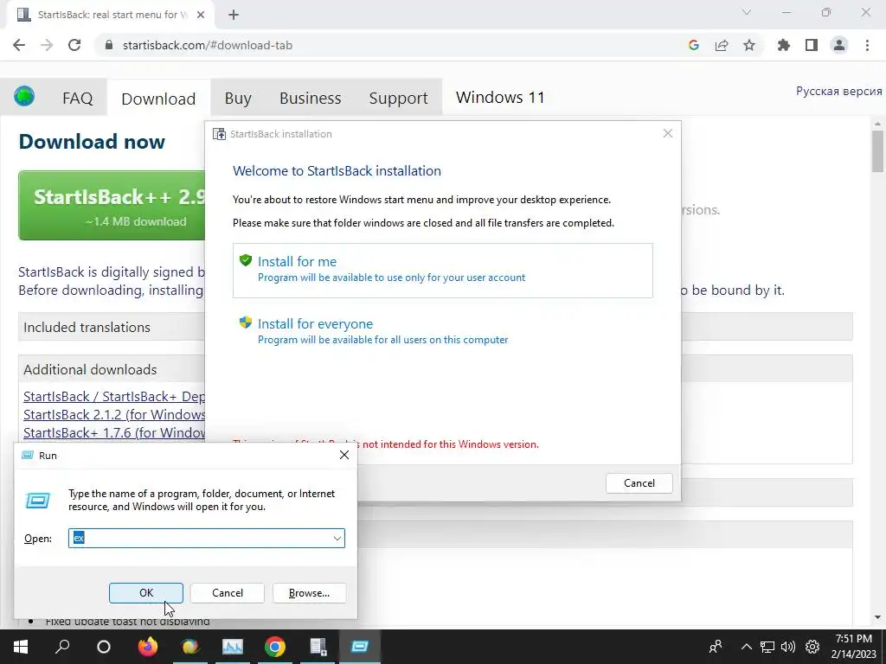
Task: Open Chrome tab search chevron
Action: click(x=747, y=12)
